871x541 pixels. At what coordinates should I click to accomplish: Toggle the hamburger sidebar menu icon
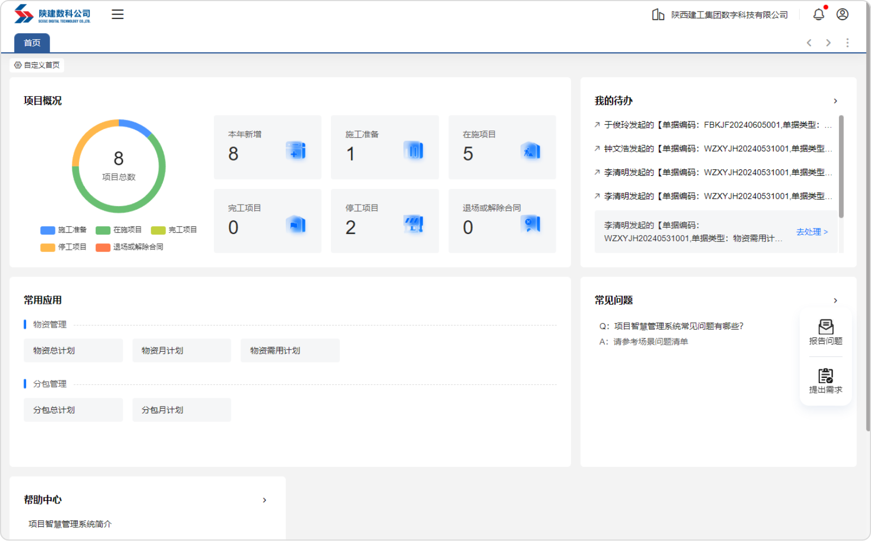click(x=118, y=15)
